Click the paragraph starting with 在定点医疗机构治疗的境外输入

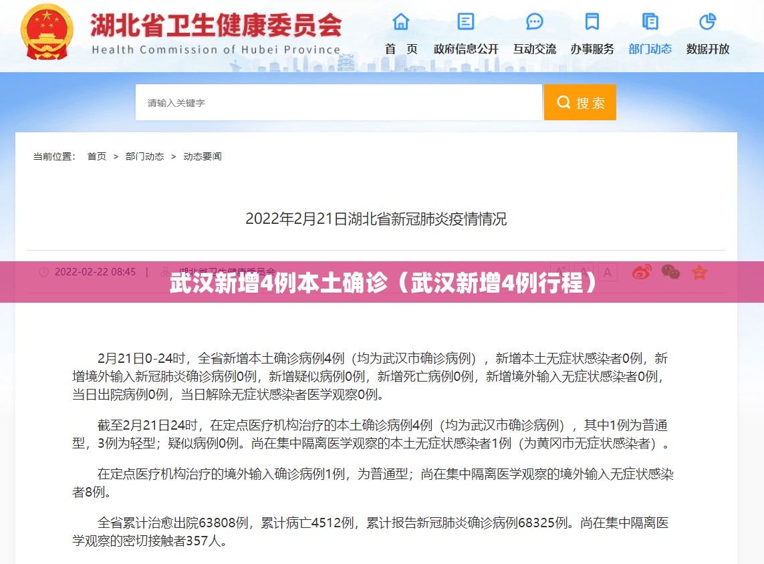pos(373,483)
